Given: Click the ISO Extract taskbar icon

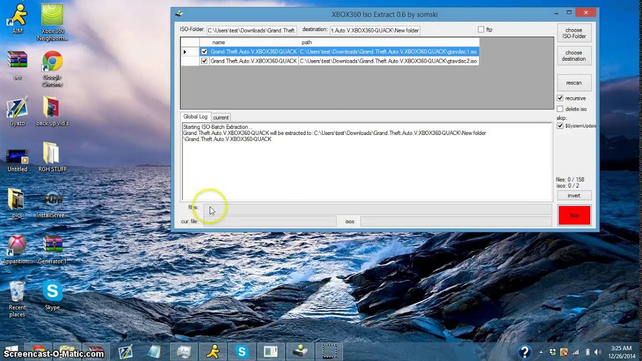Looking at the screenshot, I should 300,351.
